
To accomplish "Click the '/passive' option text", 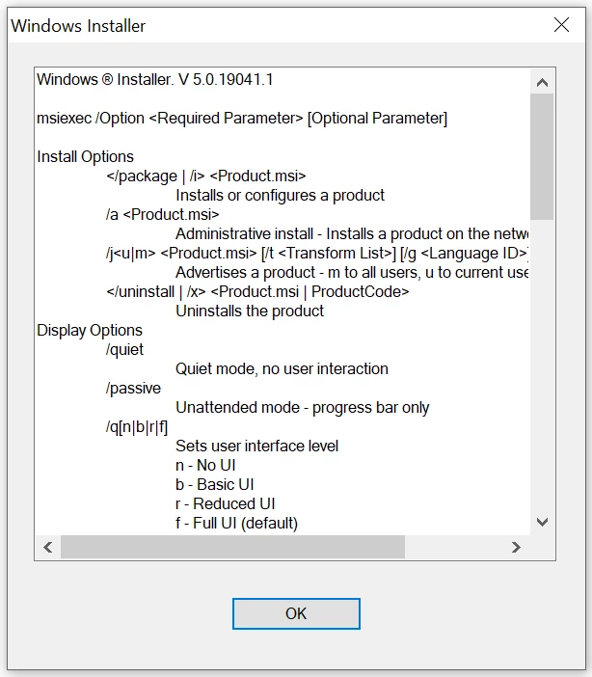I will (133, 388).
